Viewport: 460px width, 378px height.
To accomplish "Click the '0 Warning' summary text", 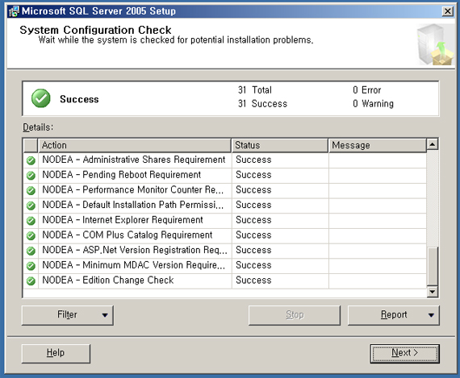I will click(x=373, y=104).
